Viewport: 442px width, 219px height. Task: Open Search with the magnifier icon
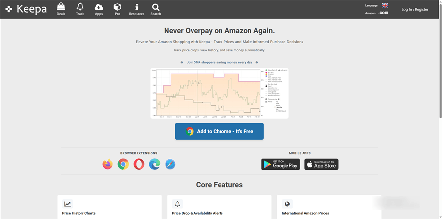click(155, 9)
